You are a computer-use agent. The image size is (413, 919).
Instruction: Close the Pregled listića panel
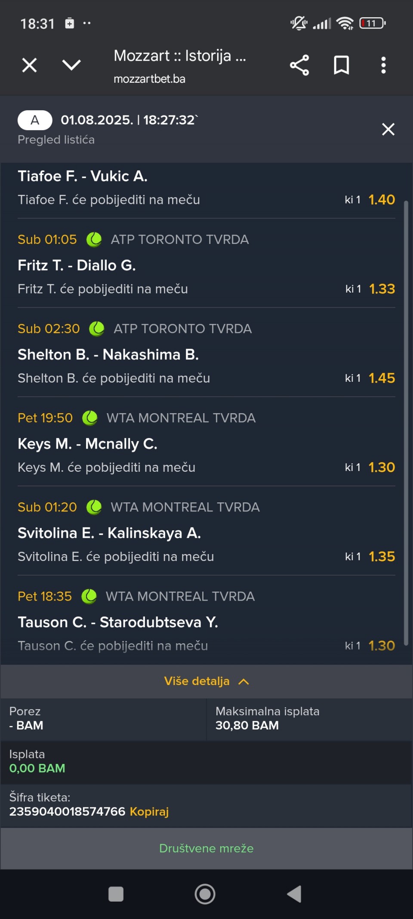pos(388,129)
